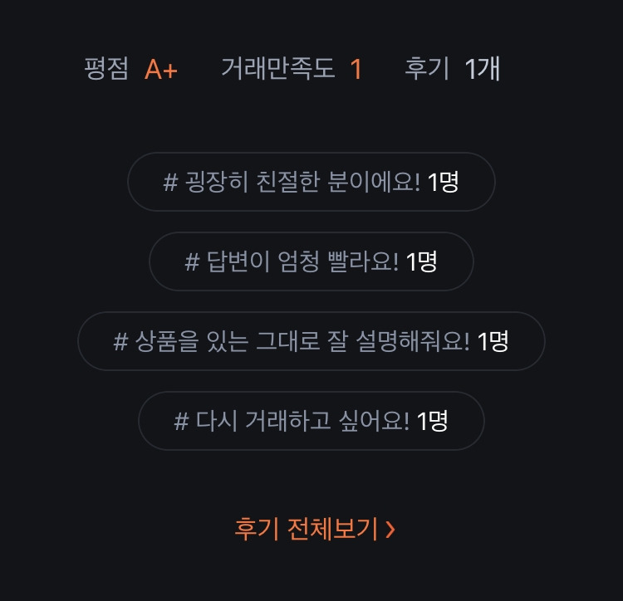Click the 후기 label in the stats row
The width and height of the screenshot is (623, 601).
(x=427, y=68)
